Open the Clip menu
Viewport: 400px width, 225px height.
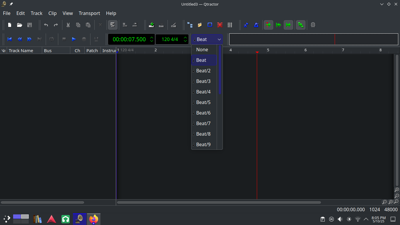pyautogui.click(x=52, y=13)
